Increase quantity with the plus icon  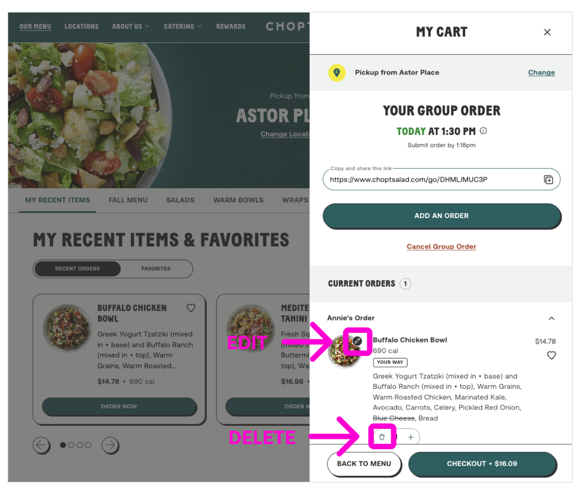tap(411, 437)
